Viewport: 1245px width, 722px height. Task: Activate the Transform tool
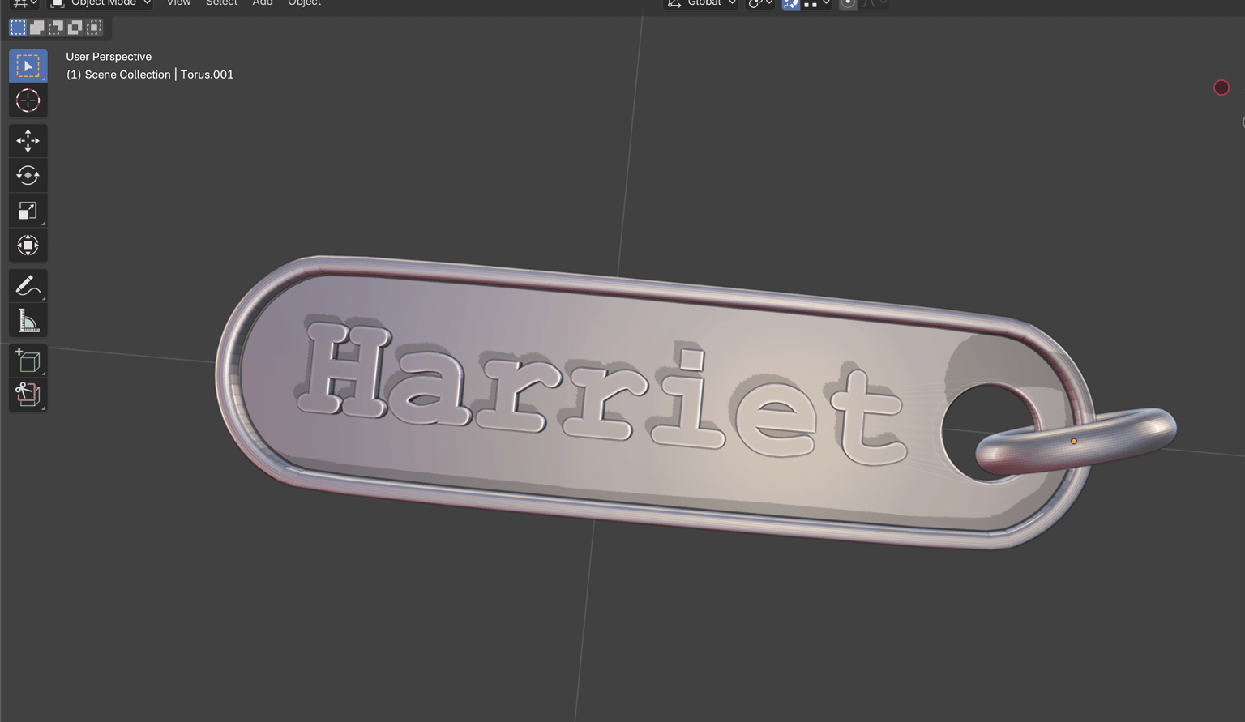(x=28, y=245)
